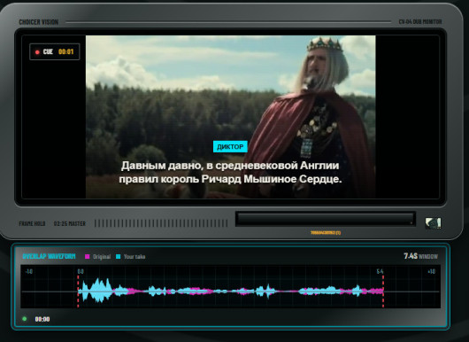The image size is (469, 342).
Task: Click the vertical tick meter strip
Action: point(161,223)
